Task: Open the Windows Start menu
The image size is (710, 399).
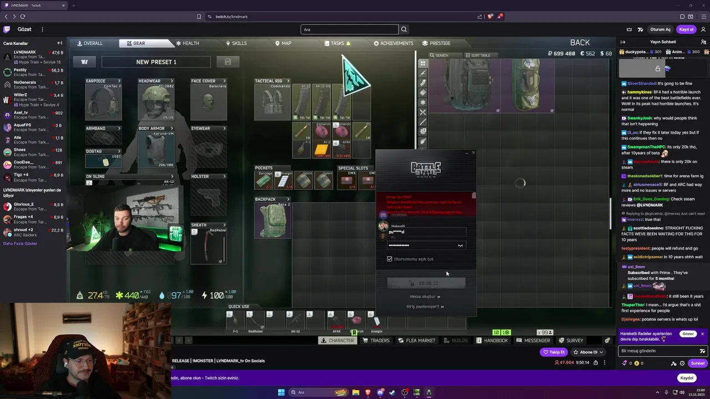Action: 281,392
